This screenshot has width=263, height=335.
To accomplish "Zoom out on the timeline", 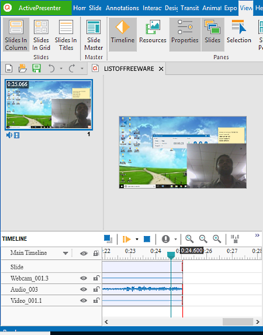I will (203, 239).
